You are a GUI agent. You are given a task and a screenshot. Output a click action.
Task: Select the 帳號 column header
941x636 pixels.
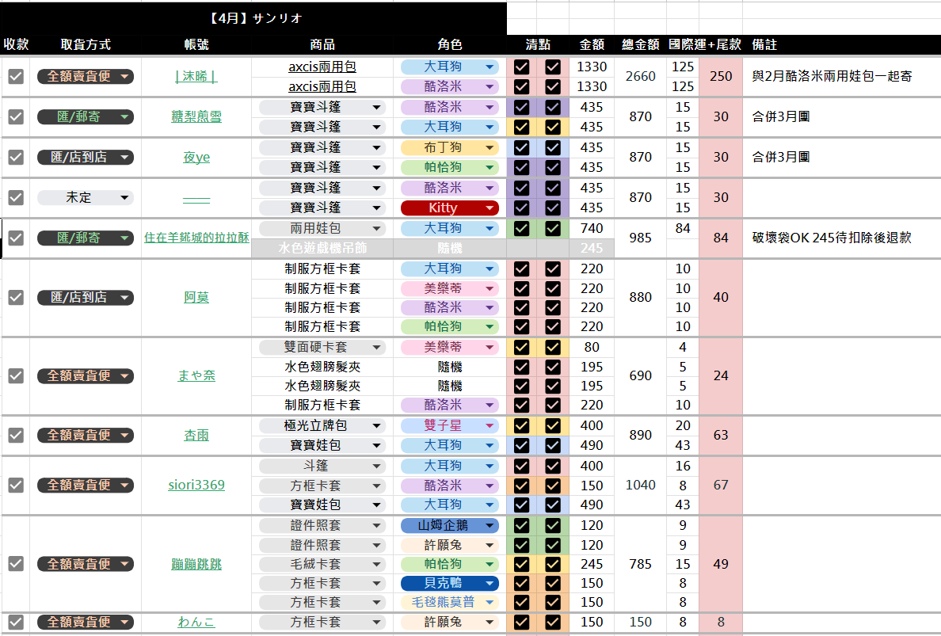(x=196, y=44)
